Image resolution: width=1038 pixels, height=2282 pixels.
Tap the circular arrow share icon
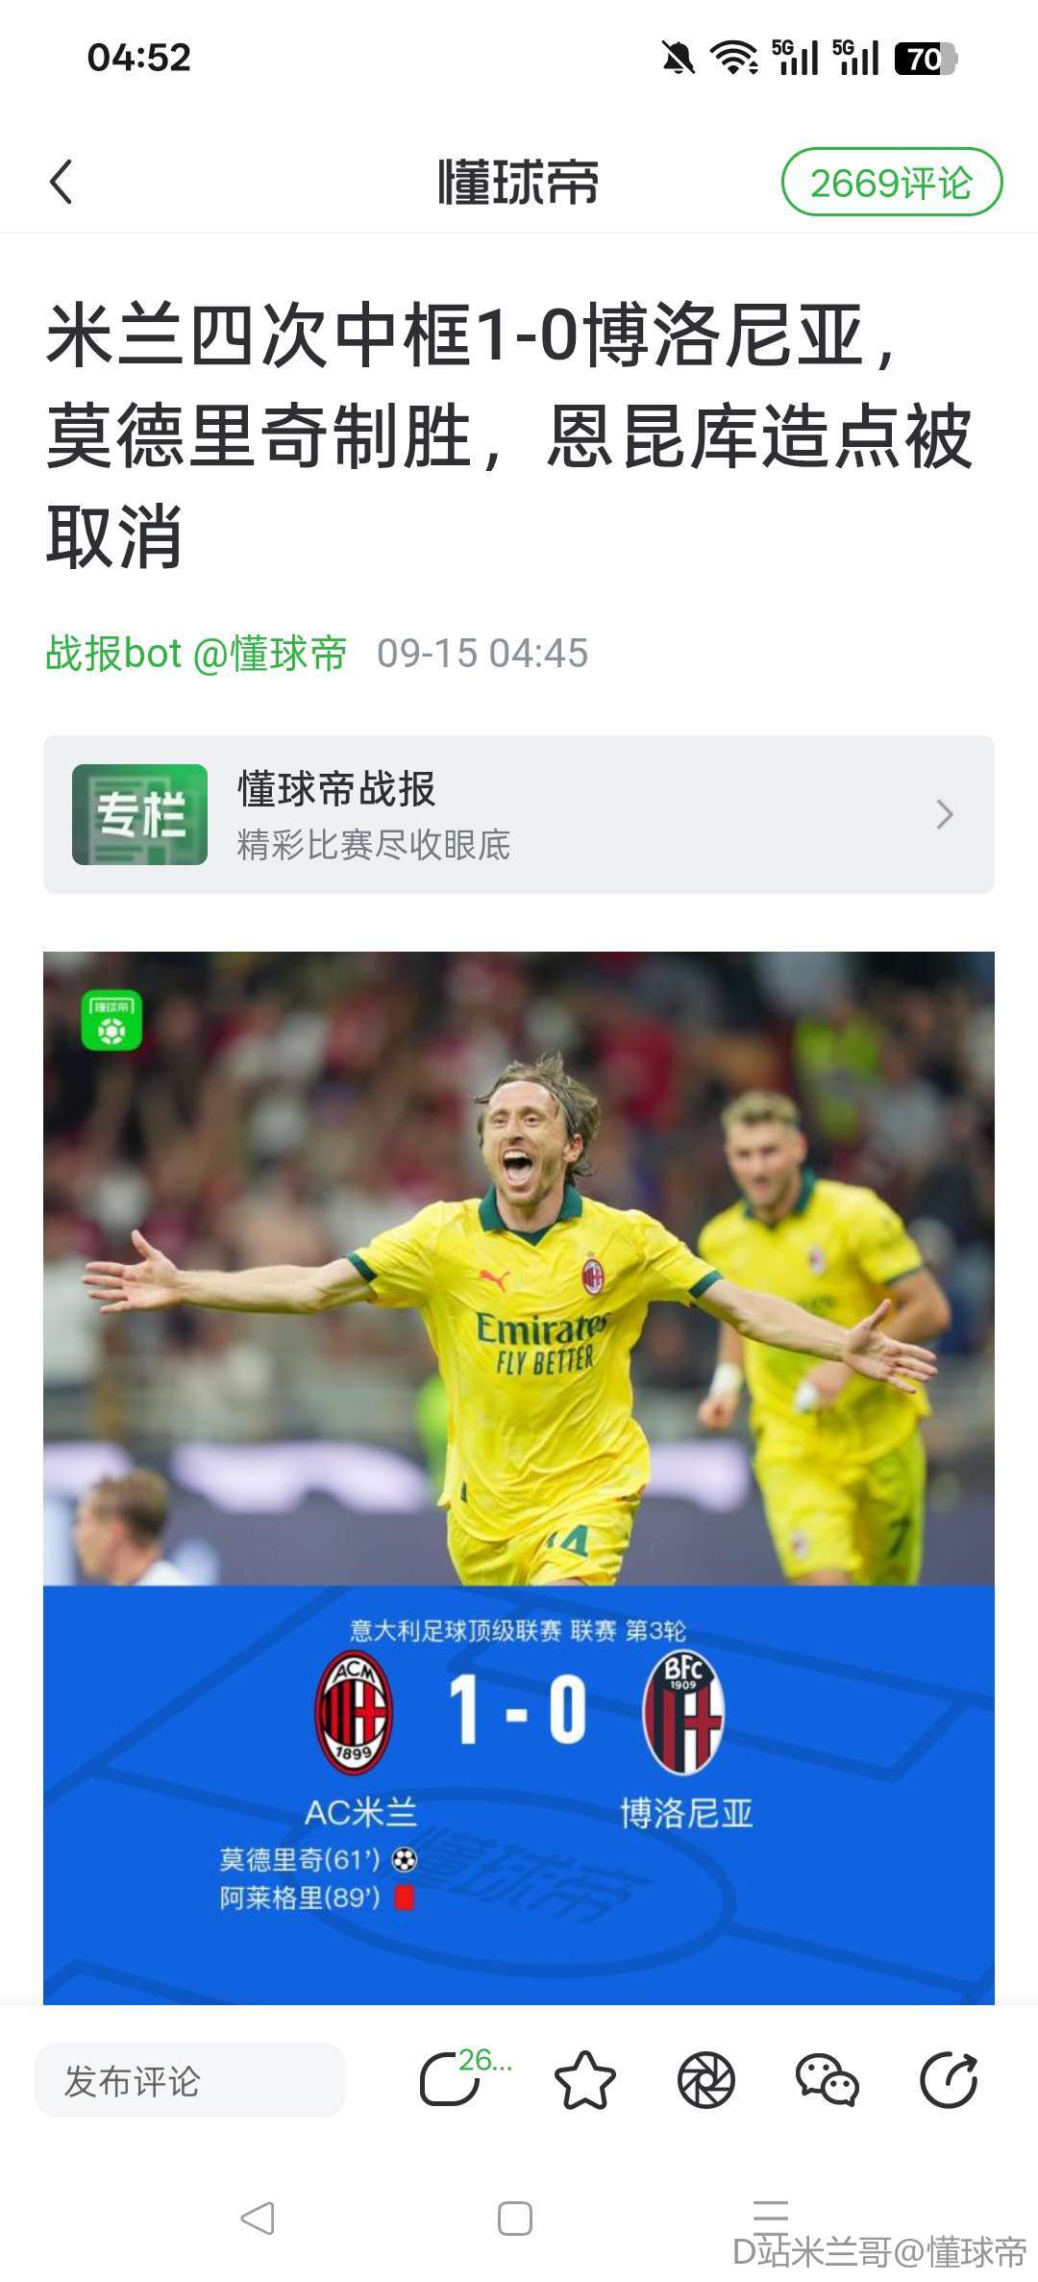tap(949, 2081)
